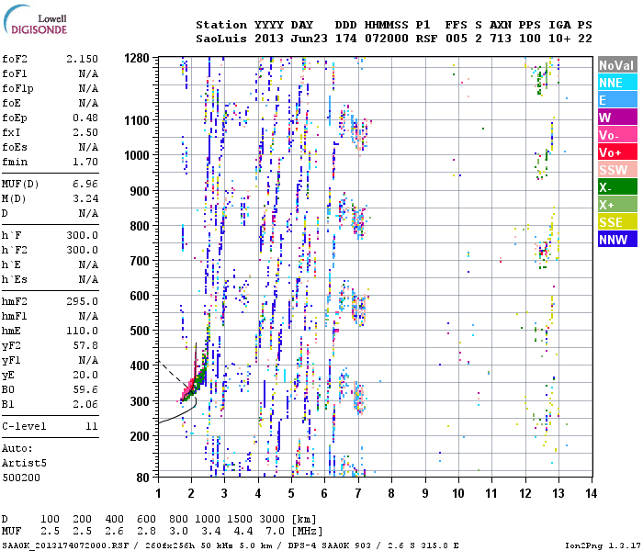Click the B0 value 59.6
This screenshot has width=643, height=551.
[85, 389]
